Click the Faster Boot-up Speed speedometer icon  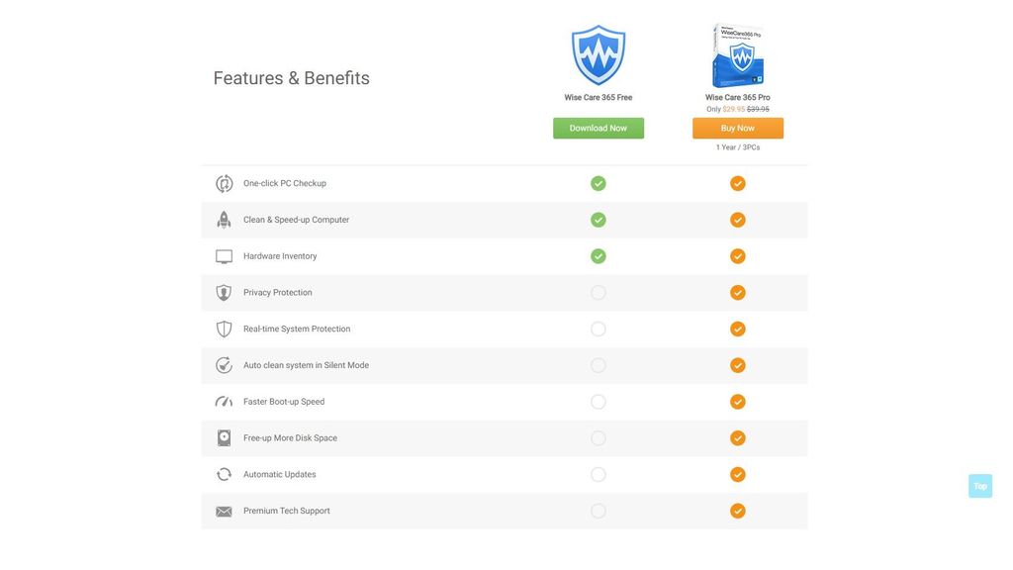point(224,401)
